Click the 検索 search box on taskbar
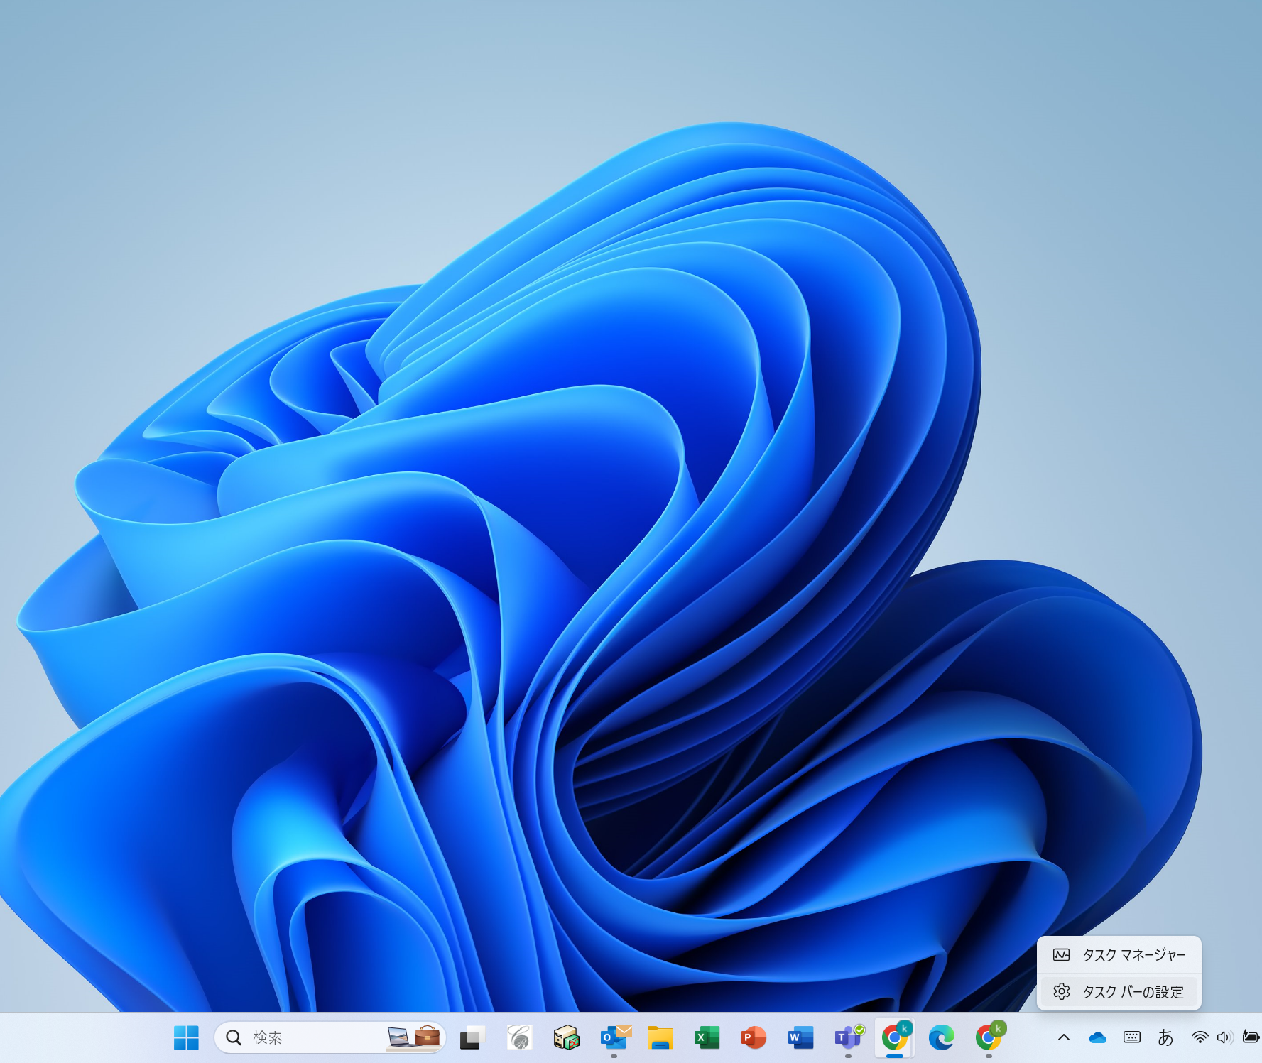Viewport: 1262px width, 1063px height. point(330,1037)
